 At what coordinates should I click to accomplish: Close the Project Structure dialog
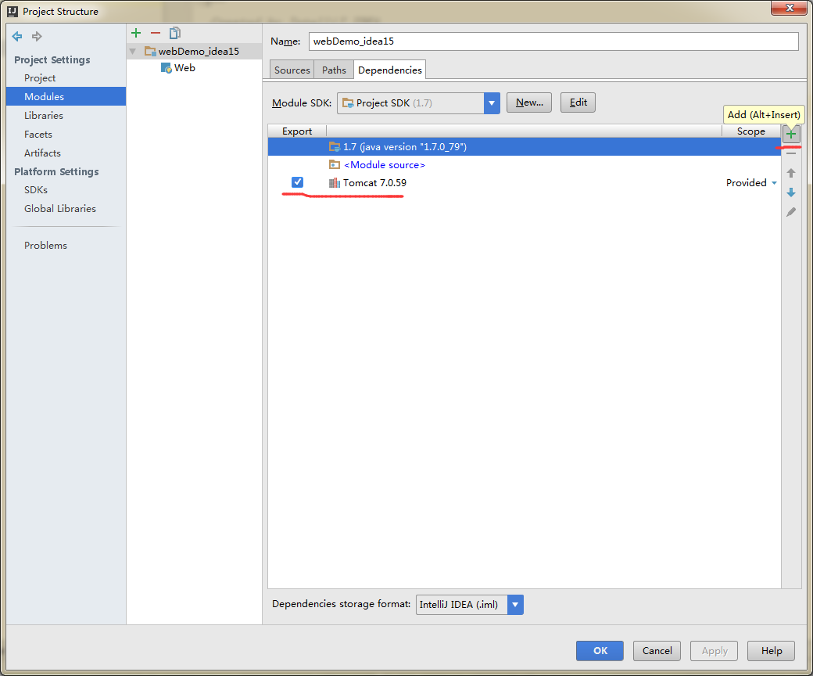789,8
